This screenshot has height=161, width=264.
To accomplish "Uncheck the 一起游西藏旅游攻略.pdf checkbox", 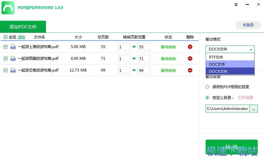I will (5, 58).
